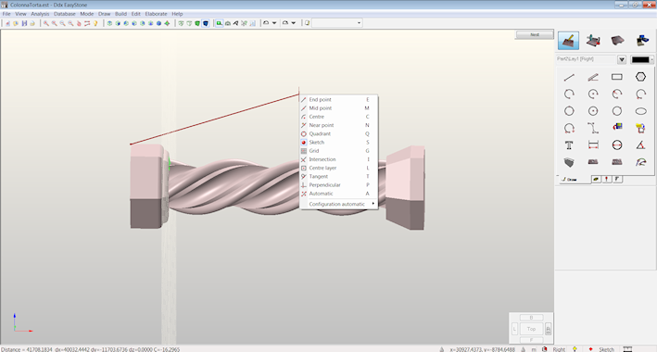Viewport: 657px width, 352px height.
Task: Open the red pin panel tab
Action: [x=606, y=180]
